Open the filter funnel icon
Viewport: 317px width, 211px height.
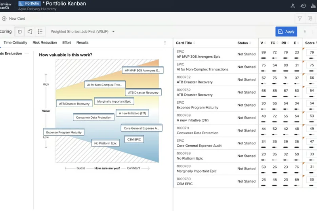300,19
